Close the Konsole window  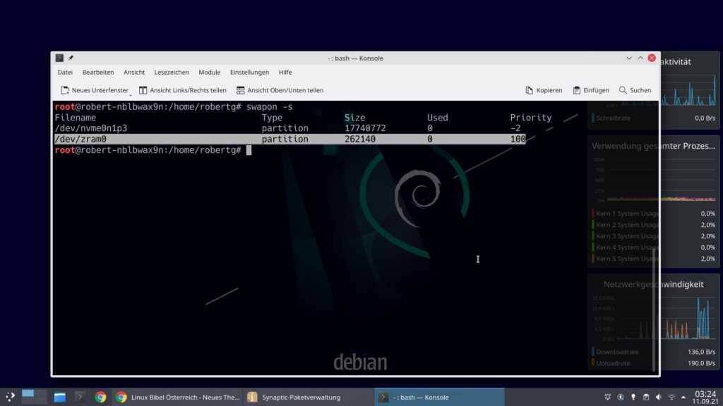point(652,58)
